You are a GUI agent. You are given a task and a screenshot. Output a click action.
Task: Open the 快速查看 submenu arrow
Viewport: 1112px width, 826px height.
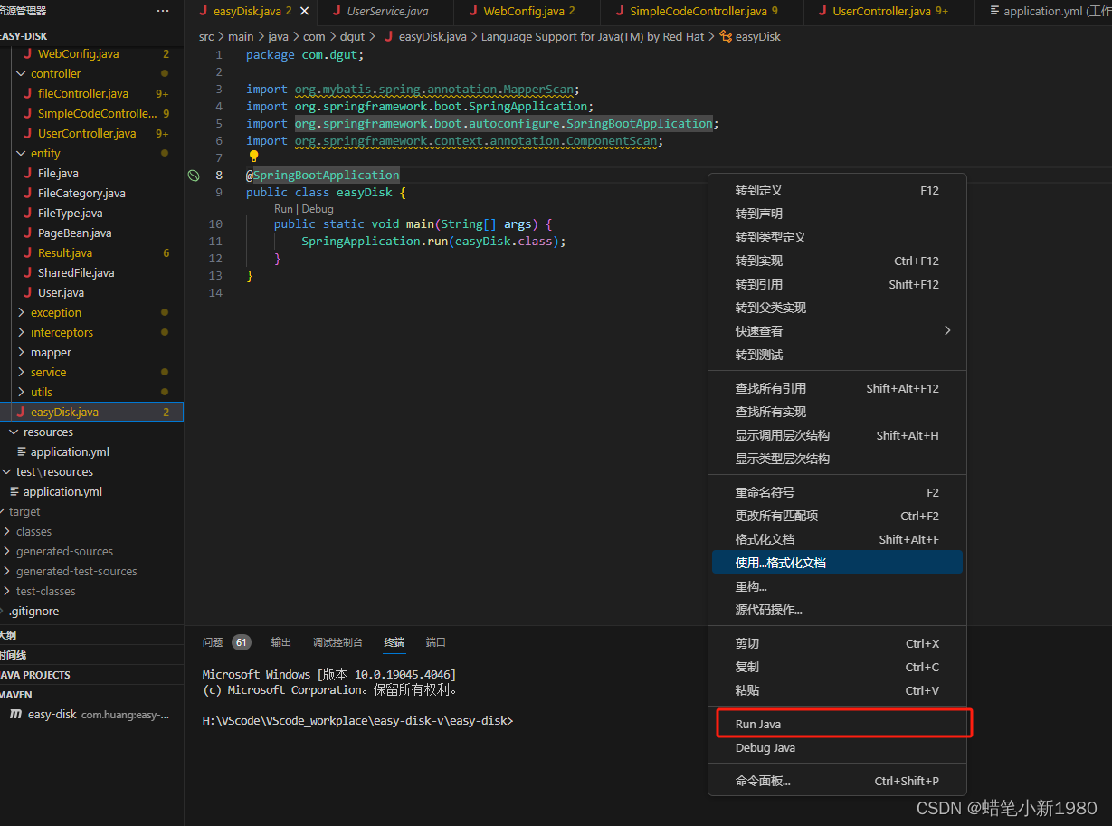pyautogui.click(x=947, y=331)
